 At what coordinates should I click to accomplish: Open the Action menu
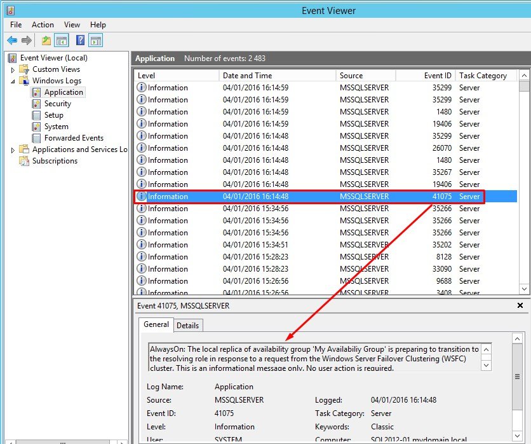(43, 25)
